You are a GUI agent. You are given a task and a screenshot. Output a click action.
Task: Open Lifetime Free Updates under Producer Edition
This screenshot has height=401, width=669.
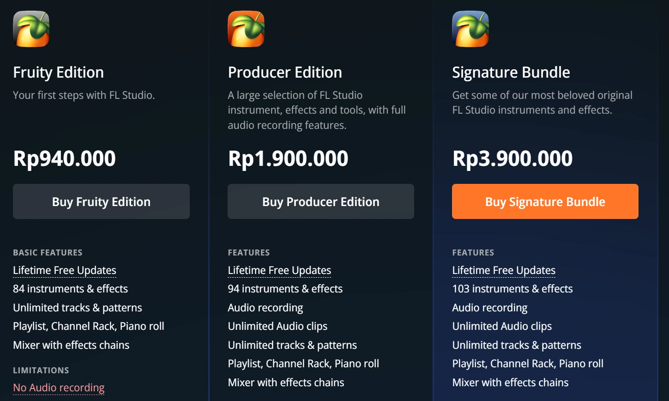pyautogui.click(x=279, y=270)
